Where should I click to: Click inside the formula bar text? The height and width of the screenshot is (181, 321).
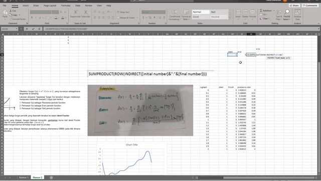tap(180, 29)
